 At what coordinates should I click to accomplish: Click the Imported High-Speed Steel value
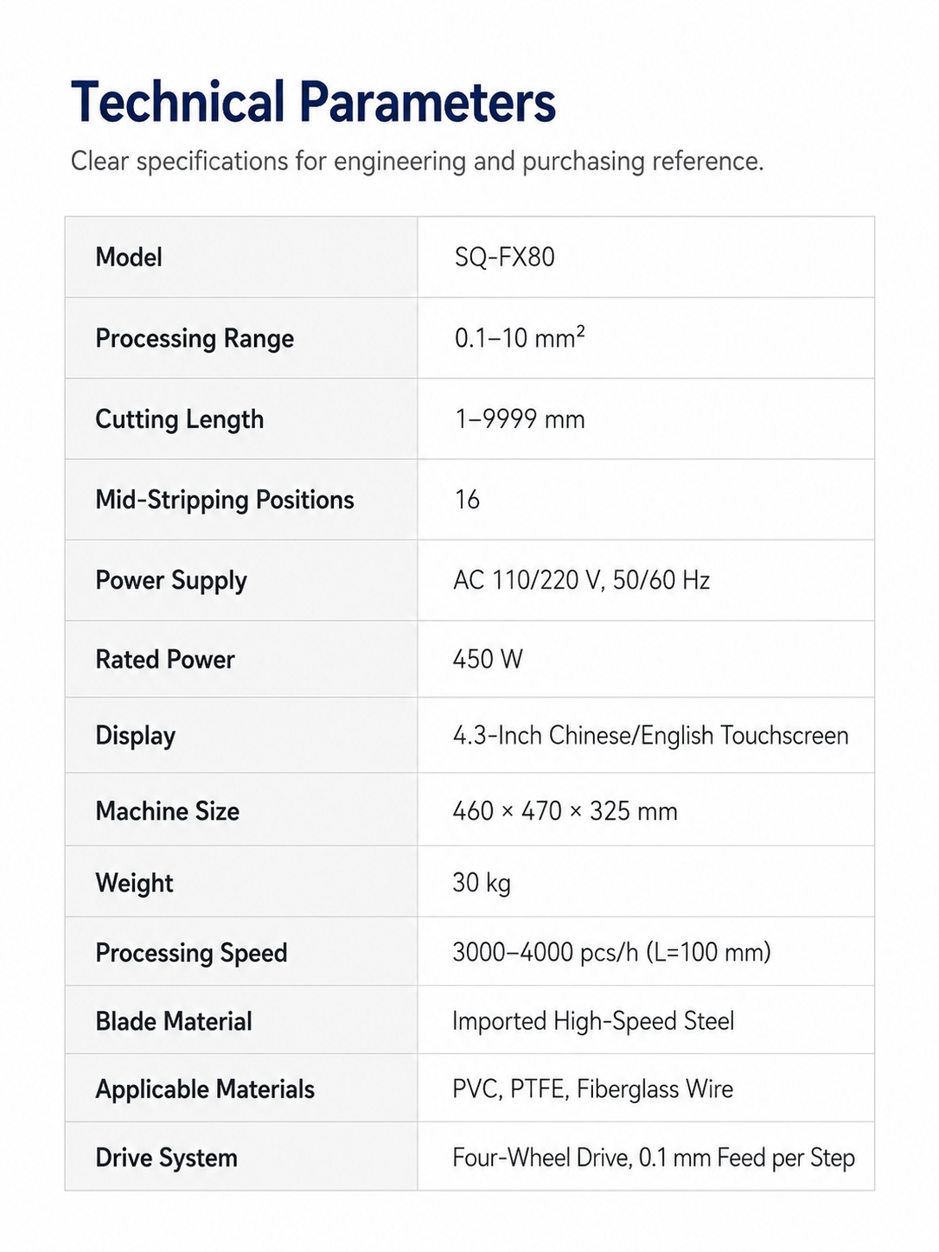coord(593,1021)
